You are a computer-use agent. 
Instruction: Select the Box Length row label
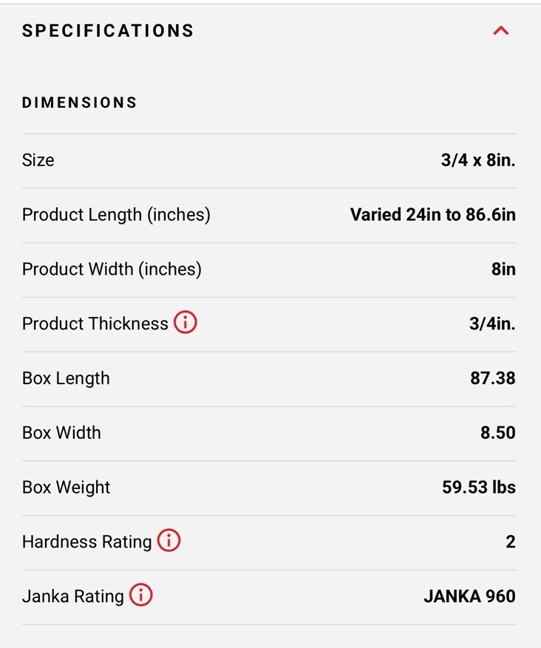click(66, 378)
